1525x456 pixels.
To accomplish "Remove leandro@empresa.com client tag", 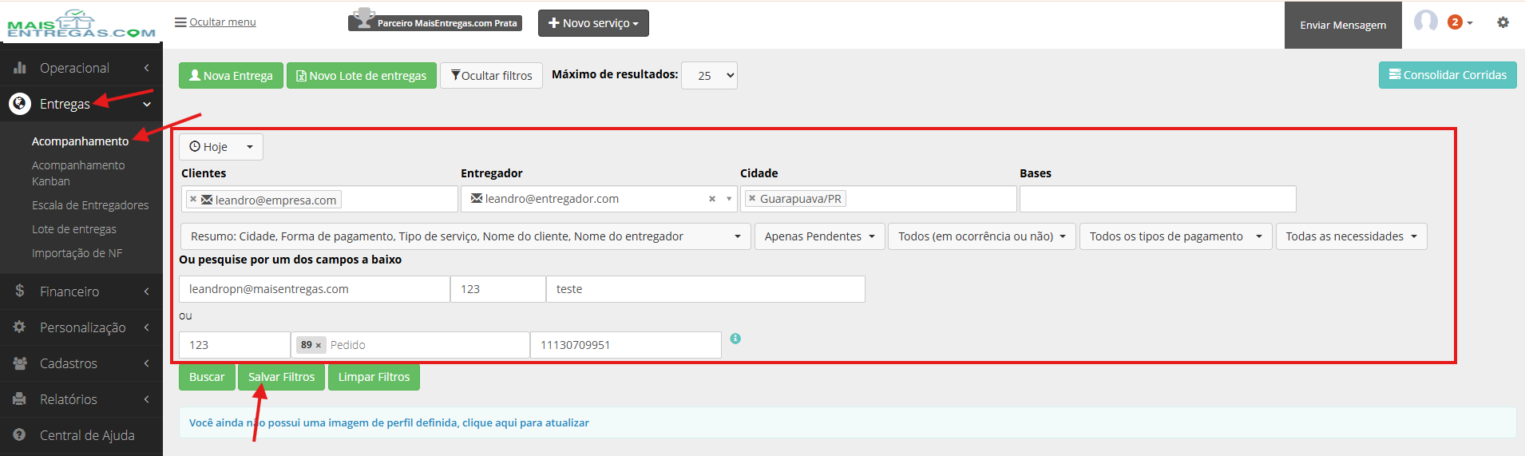I will 193,199.
